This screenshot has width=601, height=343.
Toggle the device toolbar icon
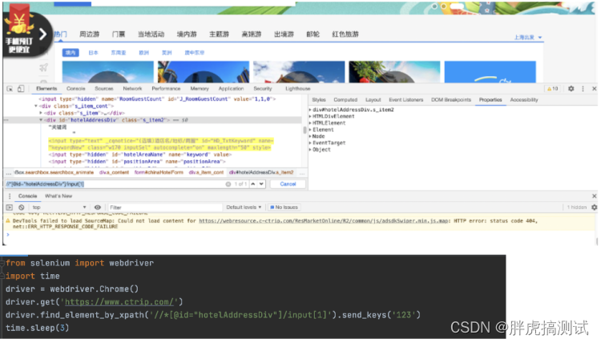tap(21, 88)
